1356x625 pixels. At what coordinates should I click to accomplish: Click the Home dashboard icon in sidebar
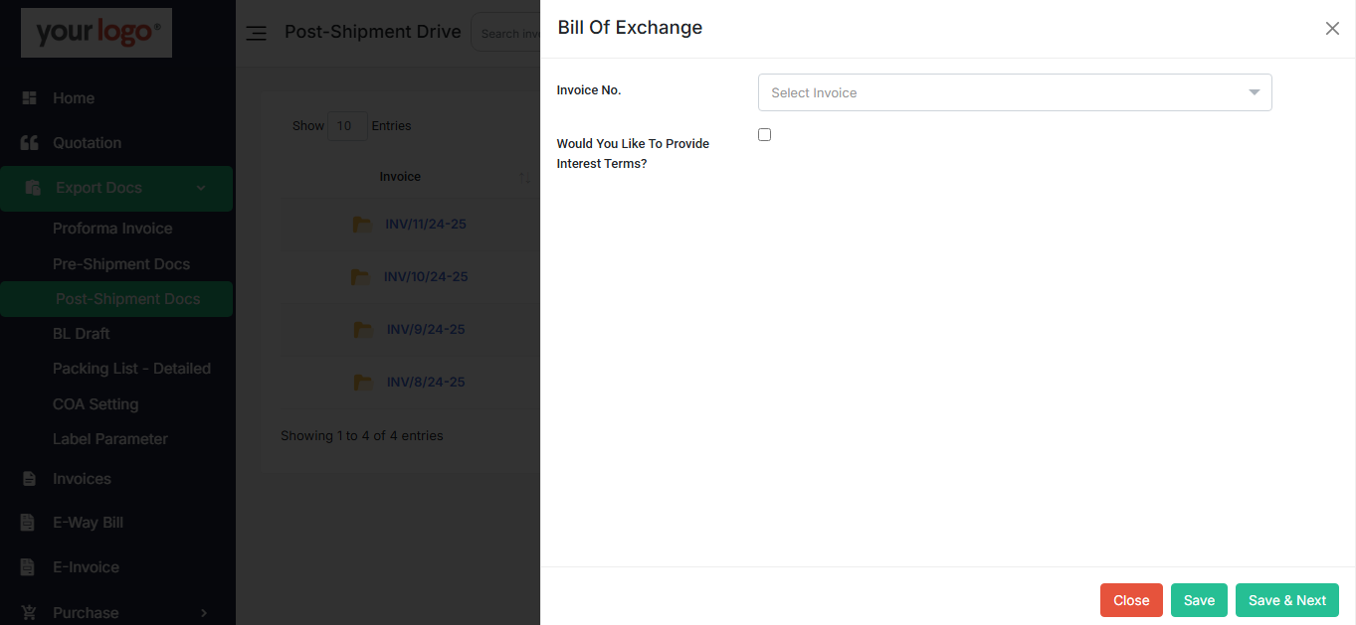point(29,98)
